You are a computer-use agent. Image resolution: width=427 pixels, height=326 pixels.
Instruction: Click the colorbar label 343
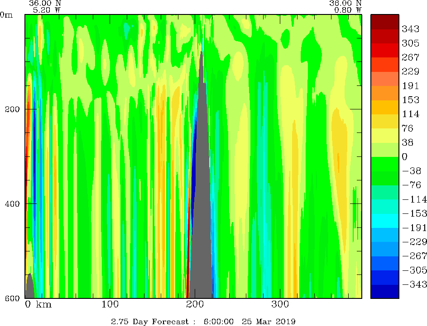pos(410,29)
